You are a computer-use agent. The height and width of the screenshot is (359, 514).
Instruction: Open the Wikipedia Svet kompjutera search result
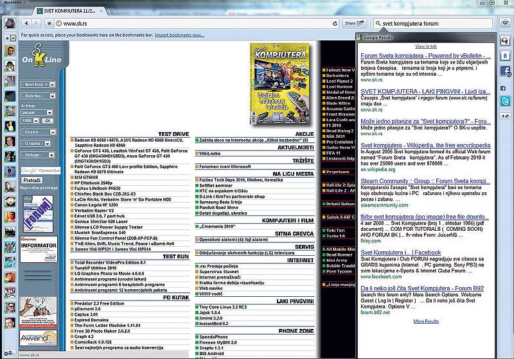[425, 145]
